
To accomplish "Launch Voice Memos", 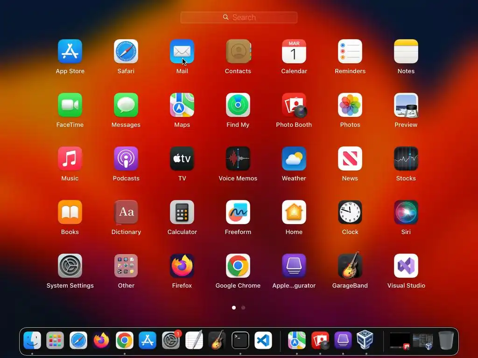I will pyautogui.click(x=238, y=158).
